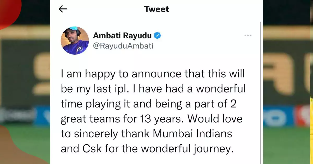Image resolution: width=313 pixels, height=164 pixels.
Task: Click the display name Ambati Rayudu
Action: click(122, 35)
